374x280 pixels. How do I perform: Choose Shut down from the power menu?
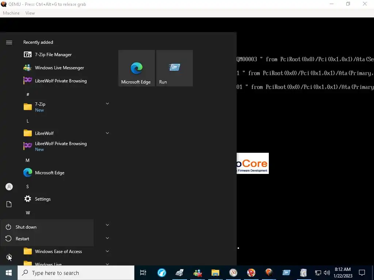click(47, 227)
